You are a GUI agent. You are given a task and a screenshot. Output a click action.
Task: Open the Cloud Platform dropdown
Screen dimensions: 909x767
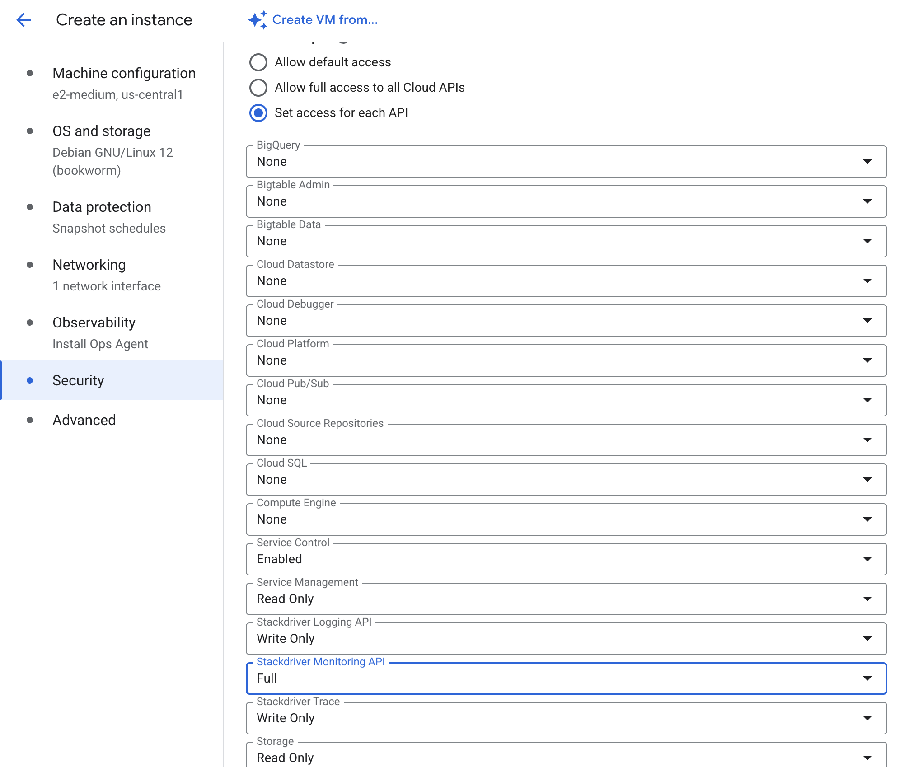point(566,360)
